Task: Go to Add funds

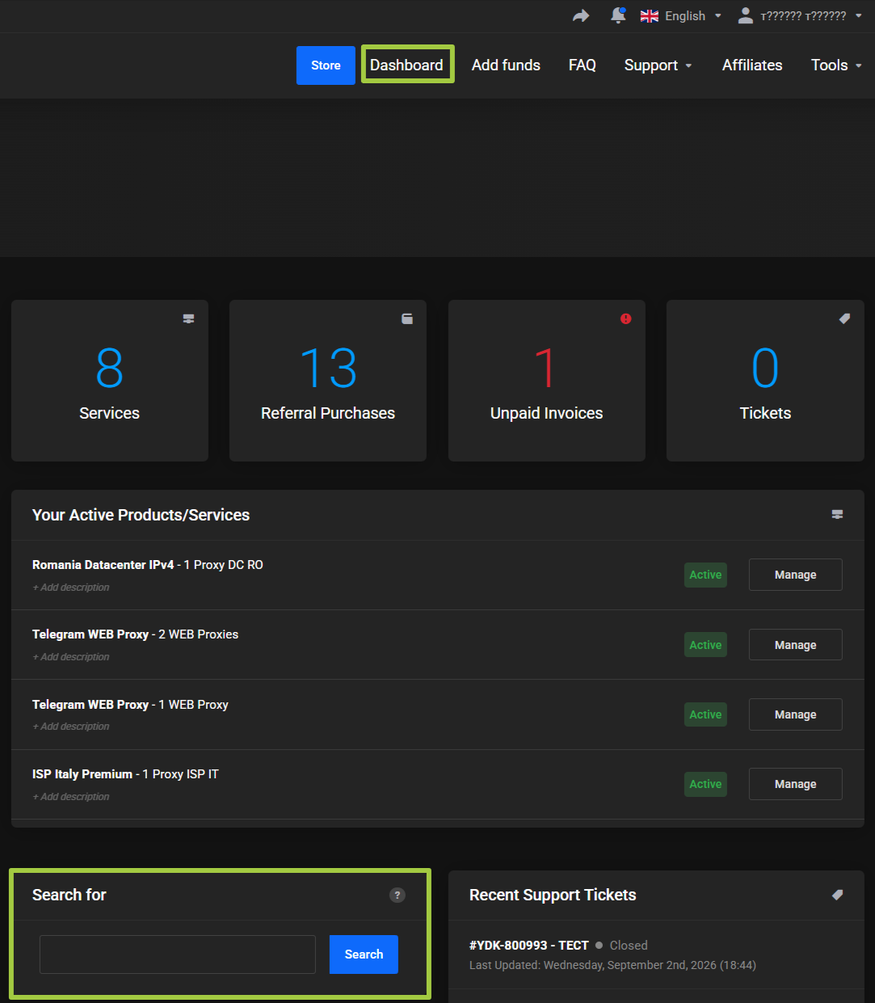Action: [x=506, y=65]
